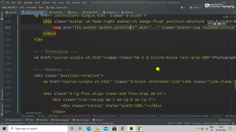Image resolution: width=236 pixels, height=132 pixels.
Task: Click the horizontal editor scrollbar thumb
Action: tap(34, 113)
